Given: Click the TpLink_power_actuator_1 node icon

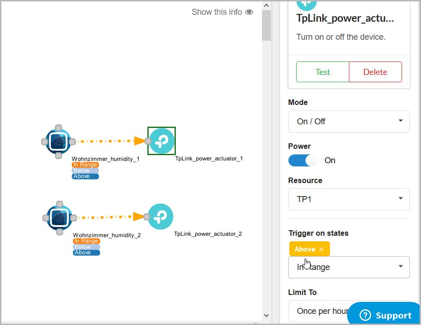Looking at the screenshot, I should [162, 141].
